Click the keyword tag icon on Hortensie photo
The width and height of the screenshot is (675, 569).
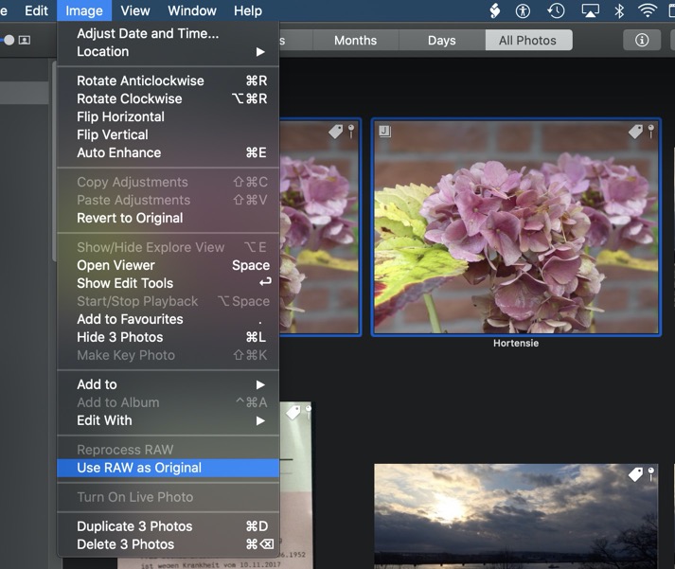click(636, 132)
